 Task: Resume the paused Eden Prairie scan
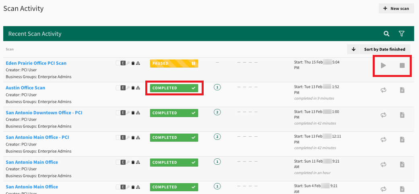(x=383, y=65)
